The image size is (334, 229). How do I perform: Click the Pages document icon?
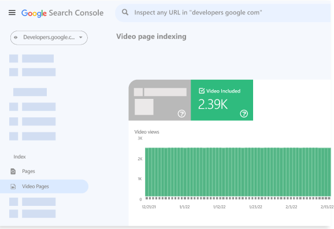pos(13,171)
